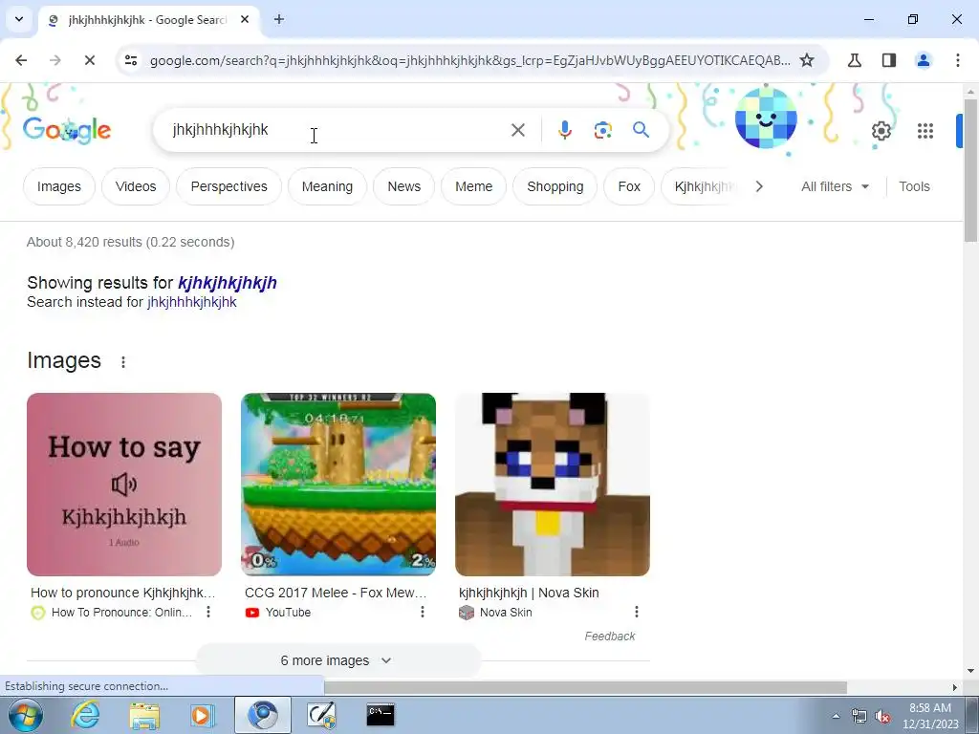
Task: Select the Meme filter chip
Action: point(473,186)
